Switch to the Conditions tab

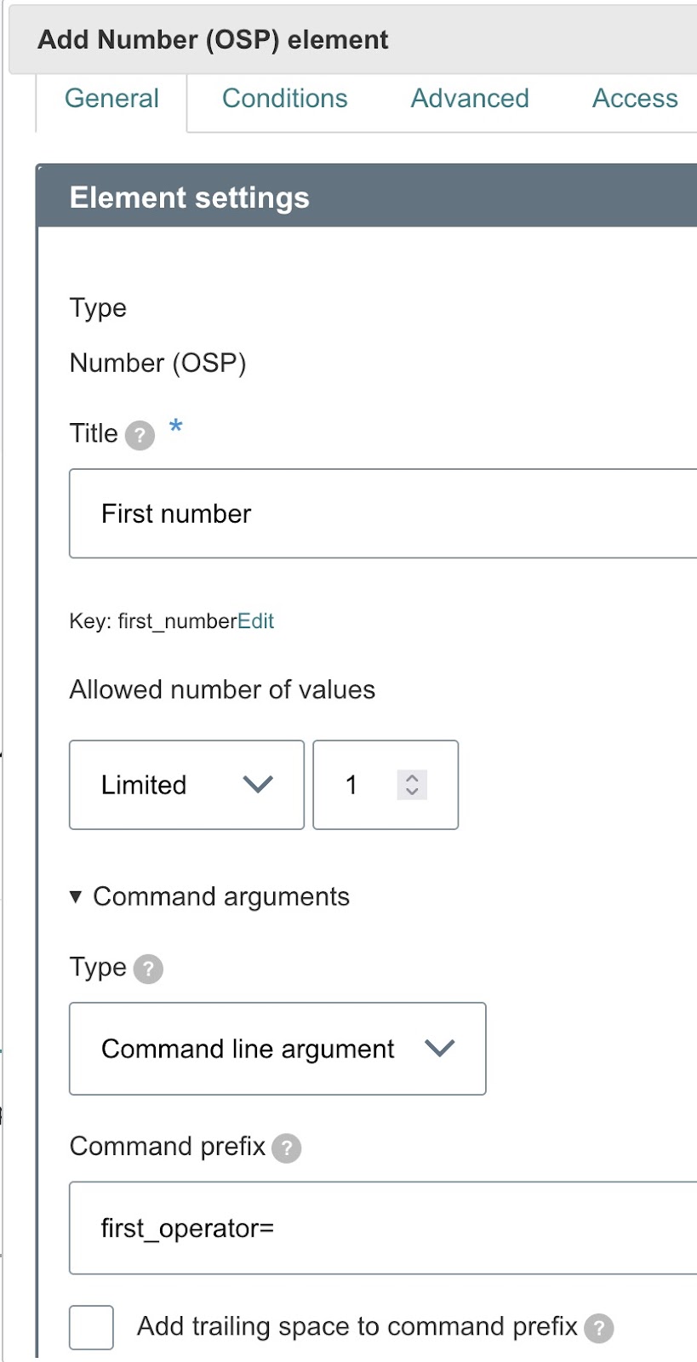click(284, 99)
